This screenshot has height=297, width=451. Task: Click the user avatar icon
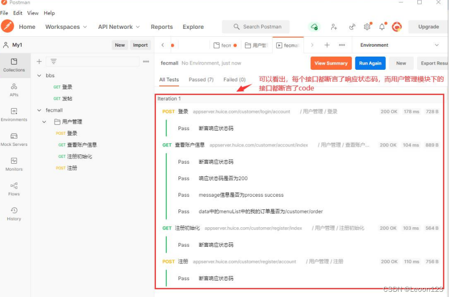pyautogui.click(x=397, y=27)
